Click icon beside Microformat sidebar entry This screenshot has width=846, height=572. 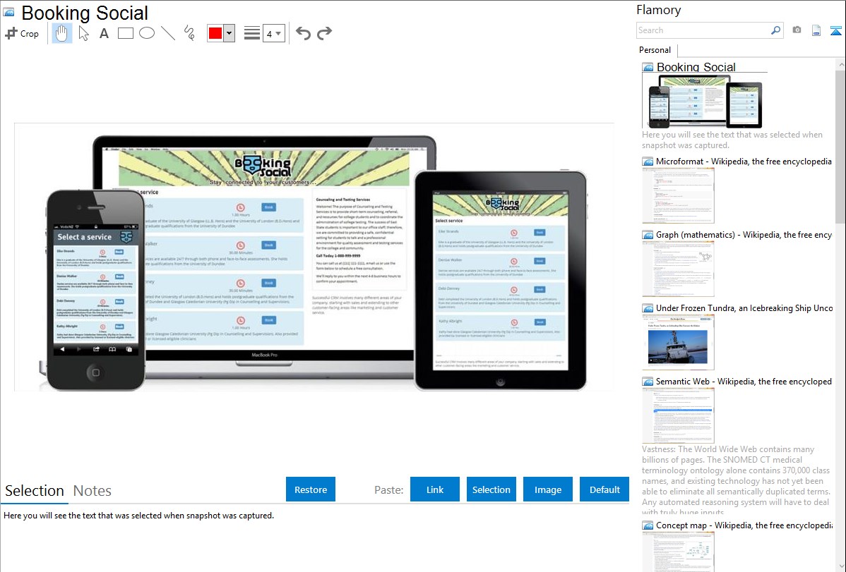648,162
